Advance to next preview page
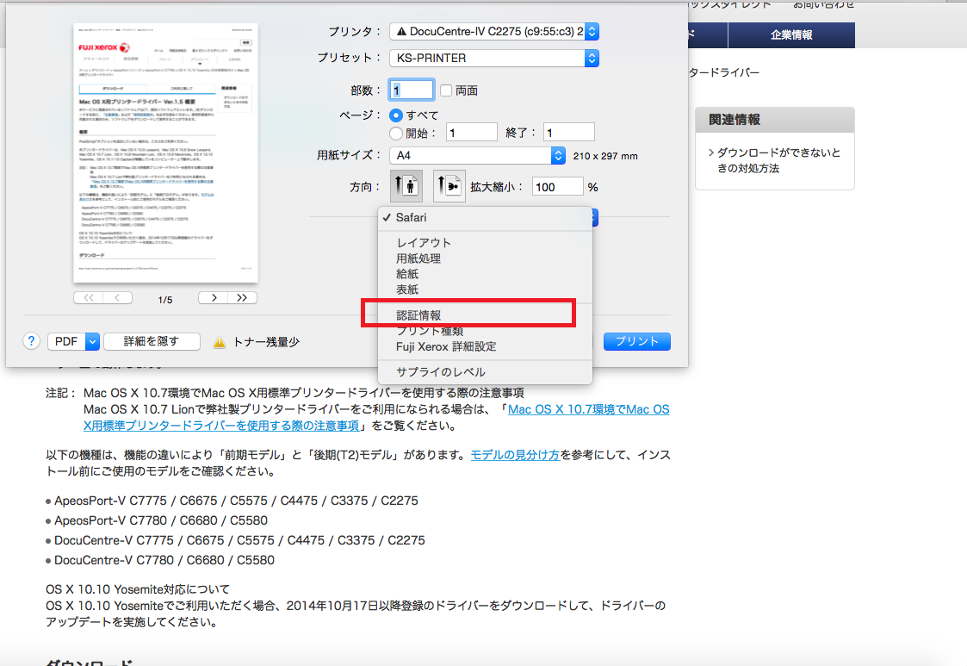 (x=213, y=298)
